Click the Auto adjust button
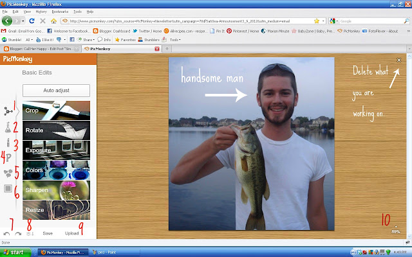 pos(56,91)
